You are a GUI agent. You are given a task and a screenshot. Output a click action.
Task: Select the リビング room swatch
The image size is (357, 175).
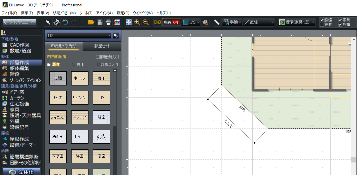point(80,98)
